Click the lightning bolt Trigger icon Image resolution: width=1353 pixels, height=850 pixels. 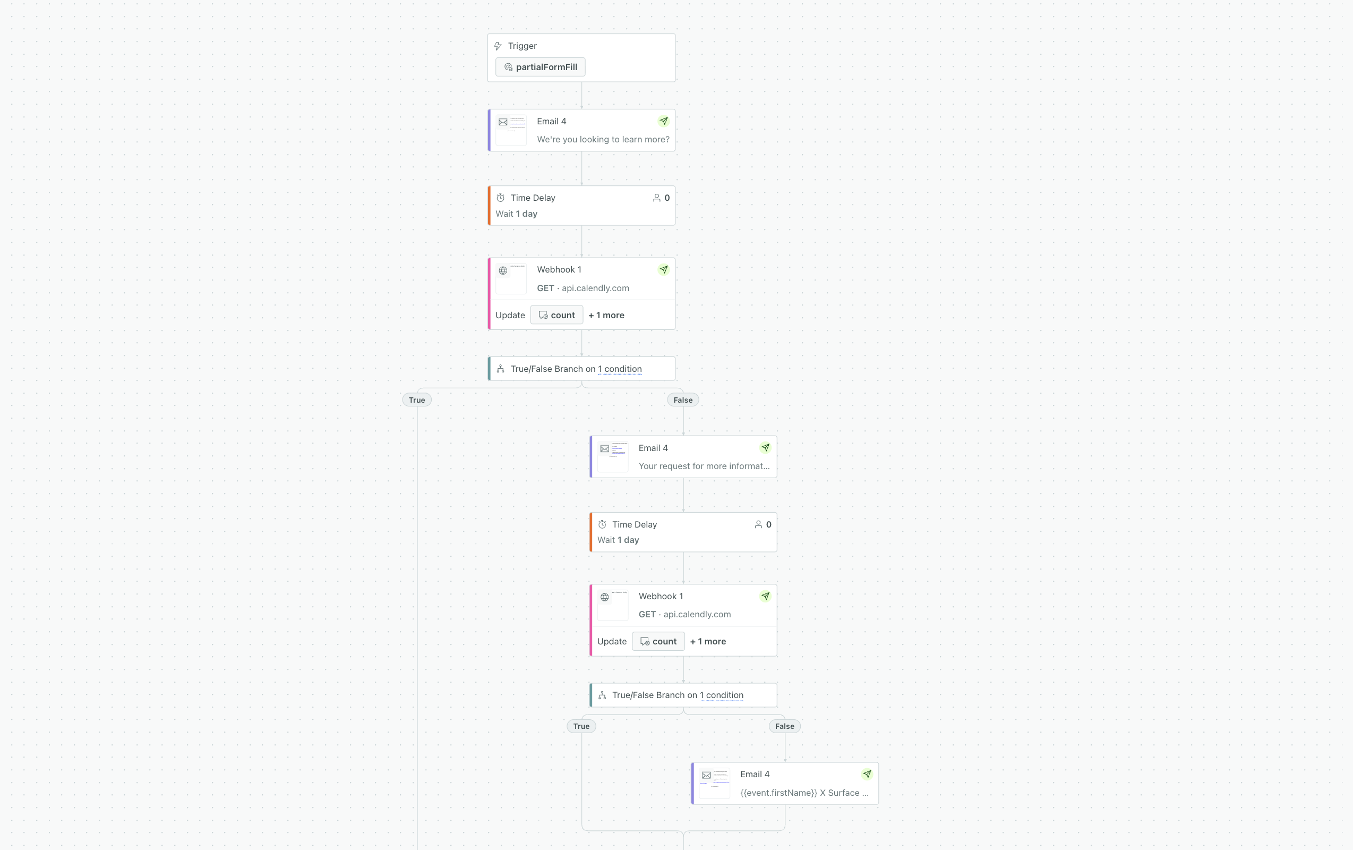pos(498,46)
